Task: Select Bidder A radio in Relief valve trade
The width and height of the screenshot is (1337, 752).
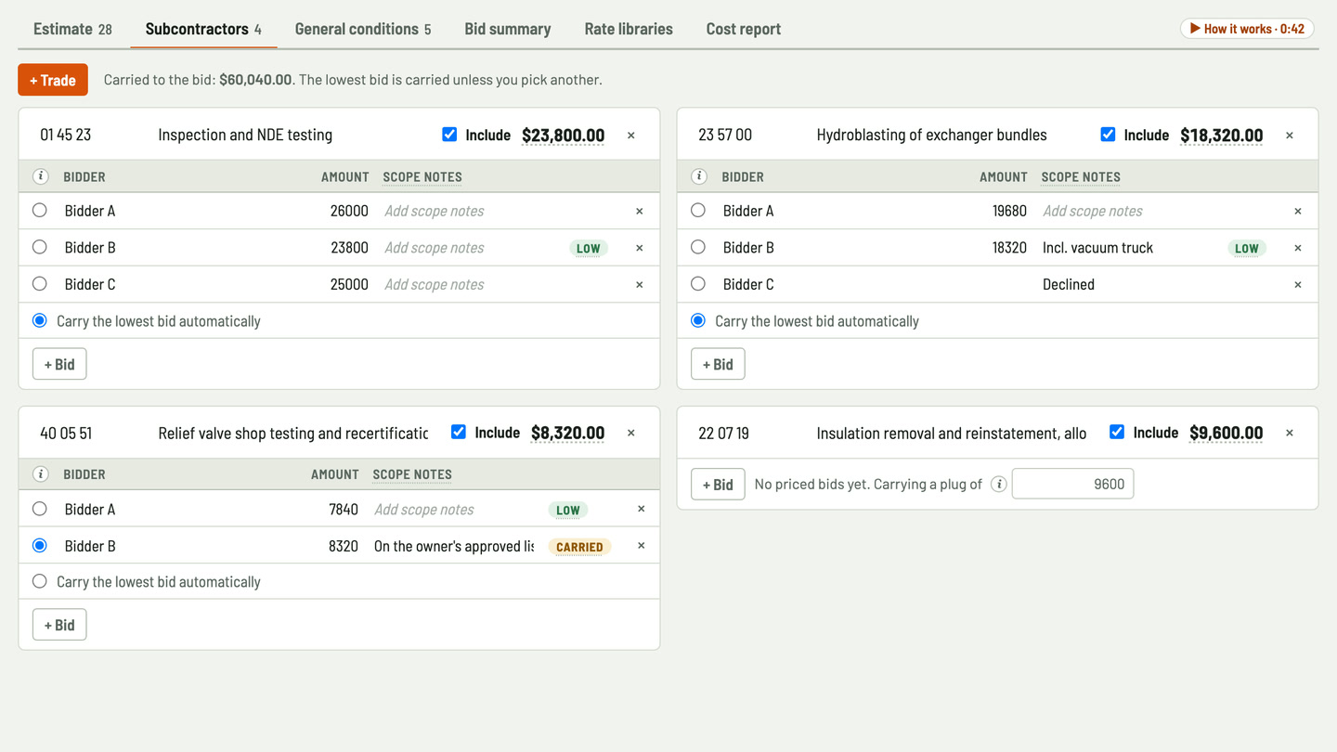Action: tap(39, 509)
